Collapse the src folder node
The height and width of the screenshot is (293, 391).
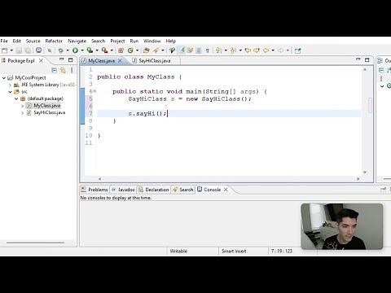pyautogui.click(x=10, y=92)
